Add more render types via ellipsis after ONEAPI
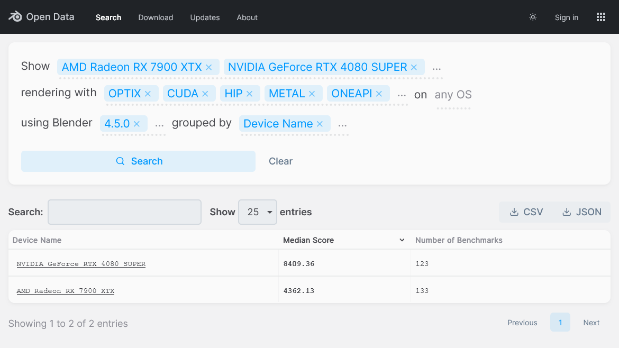 pos(402,95)
